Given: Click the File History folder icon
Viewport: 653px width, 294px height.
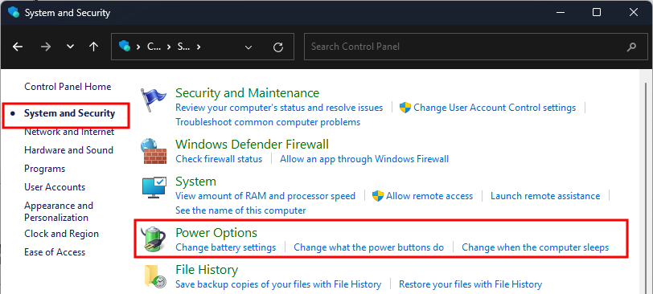Looking at the screenshot, I should click(x=155, y=276).
